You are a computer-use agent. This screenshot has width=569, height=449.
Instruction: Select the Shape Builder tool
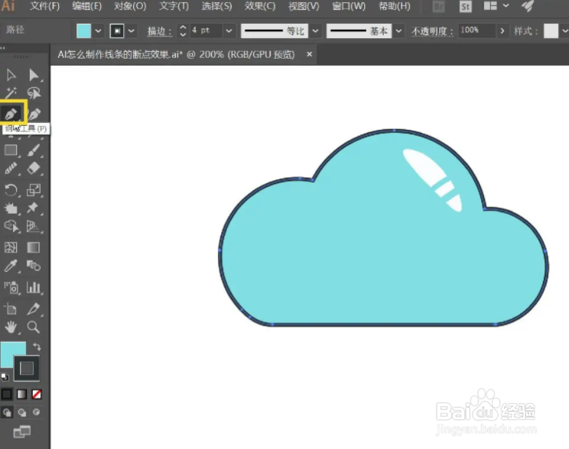pos(11,227)
